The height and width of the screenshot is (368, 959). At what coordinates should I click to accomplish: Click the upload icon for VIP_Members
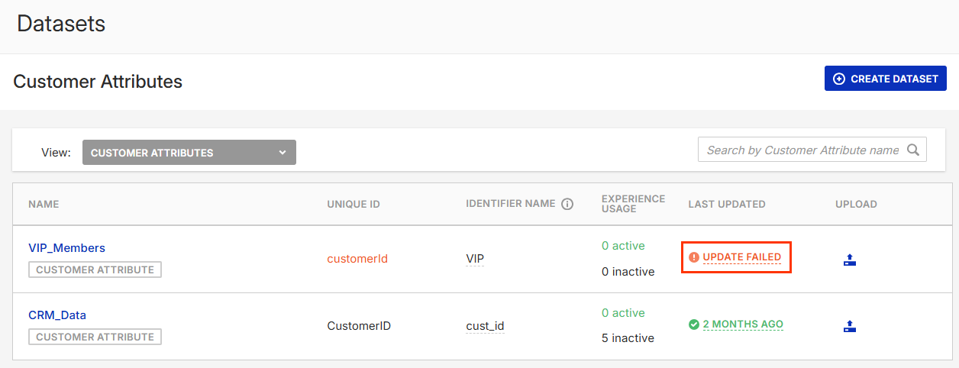coord(850,260)
